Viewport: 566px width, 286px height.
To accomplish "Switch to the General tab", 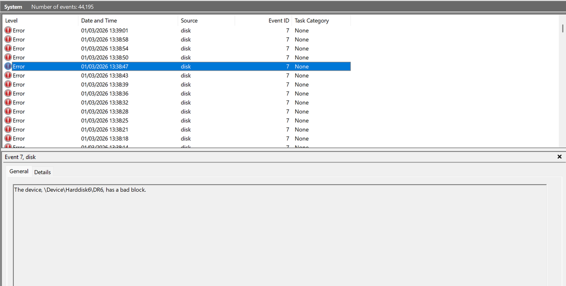I will [19, 172].
